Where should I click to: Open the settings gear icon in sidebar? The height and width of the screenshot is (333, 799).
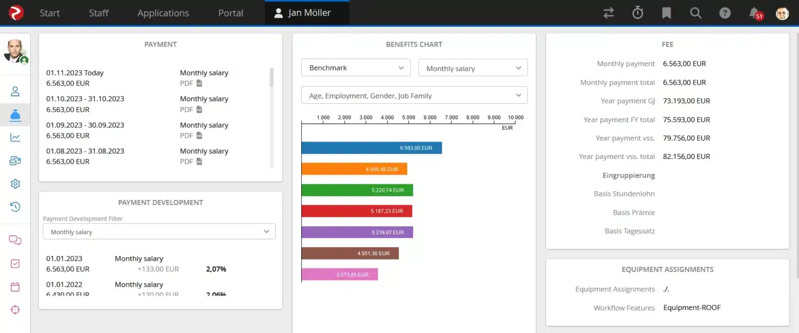click(x=15, y=184)
